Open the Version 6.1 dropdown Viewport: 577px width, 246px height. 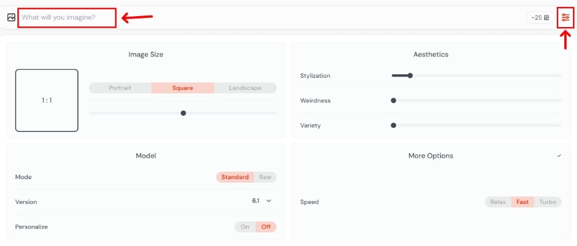[x=261, y=200]
